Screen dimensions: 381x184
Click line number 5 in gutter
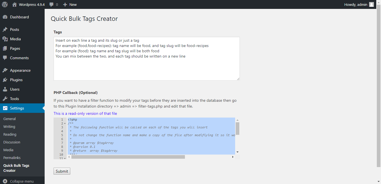(62, 135)
